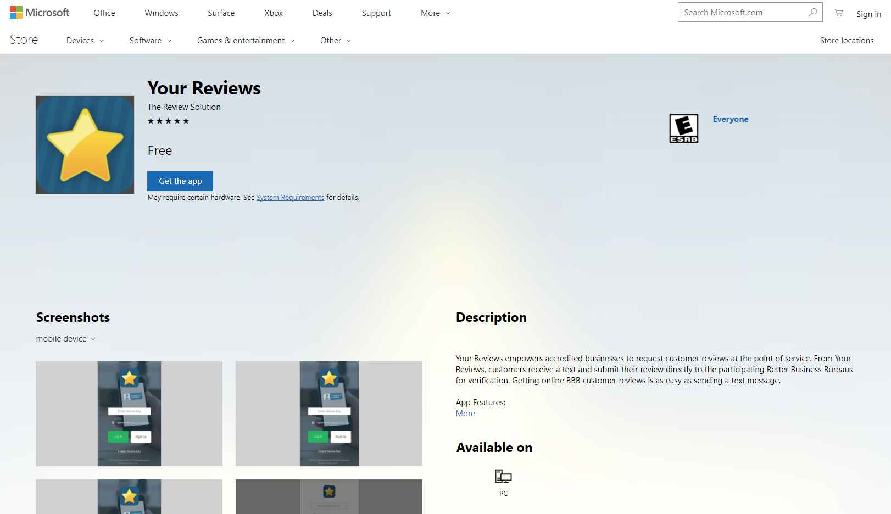
Task: Open the mobile device screenshots dropdown
Action: tap(66, 339)
